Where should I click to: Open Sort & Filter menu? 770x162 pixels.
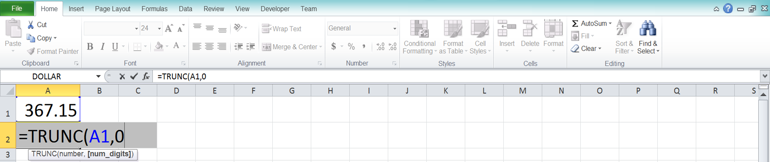pyautogui.click(x=624, y=37)
